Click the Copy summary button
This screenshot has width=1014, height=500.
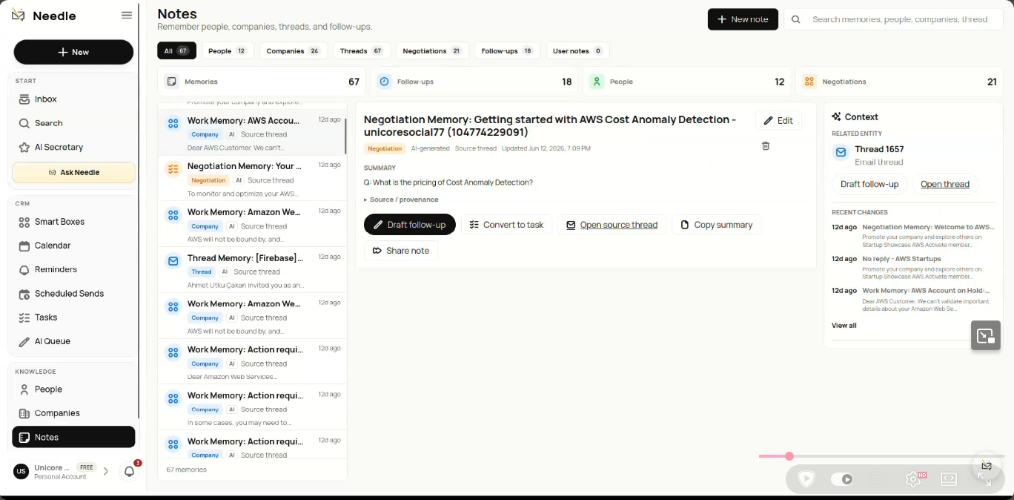pyautogui.click(x=717, y=225)
